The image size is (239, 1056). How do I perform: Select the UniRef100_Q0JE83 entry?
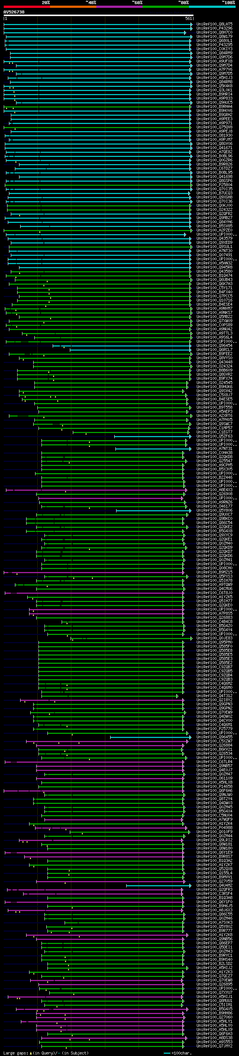214,638
